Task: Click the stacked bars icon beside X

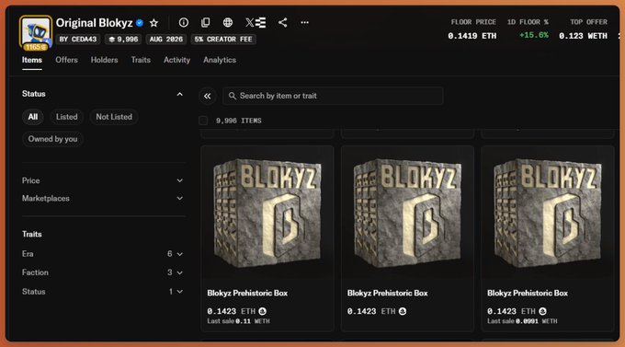Action: coord(261,22)
